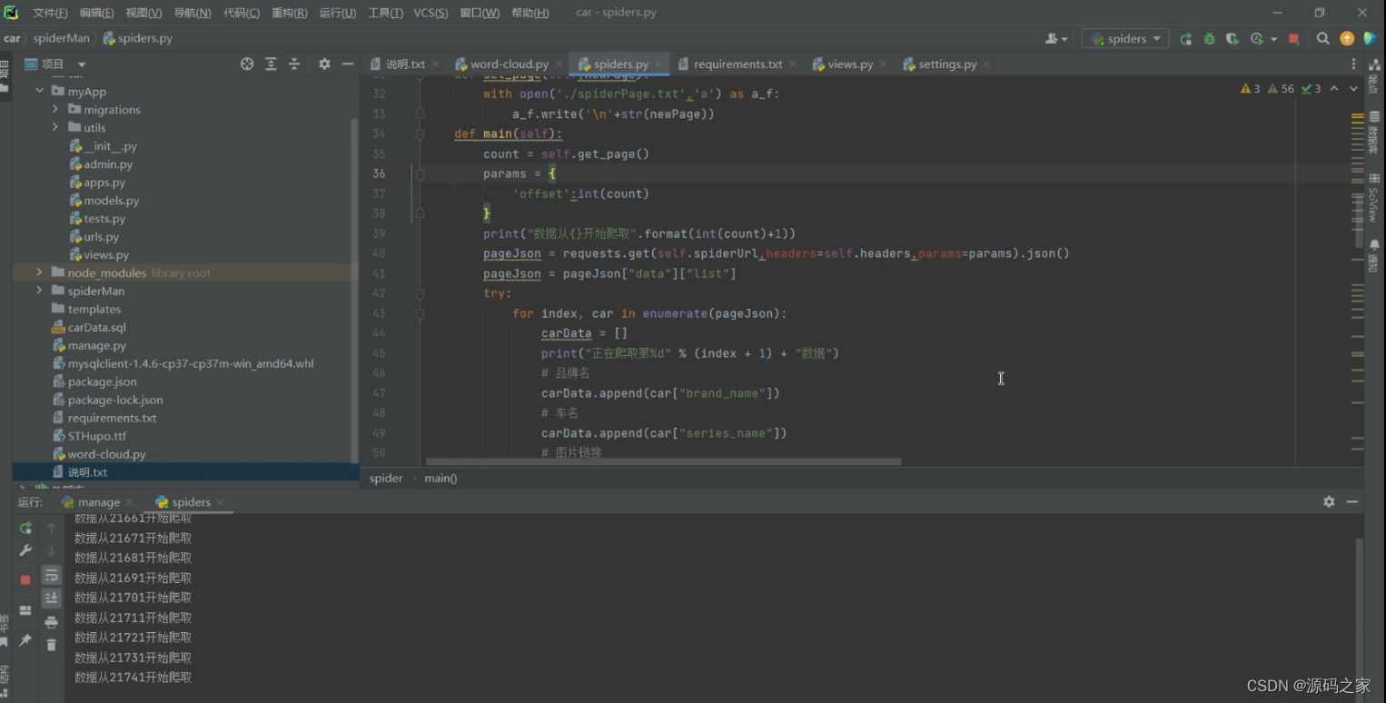This screenshot has height=703, width=1386.
Task: Open the VCS(S) menu
Action: click(431, 13)
